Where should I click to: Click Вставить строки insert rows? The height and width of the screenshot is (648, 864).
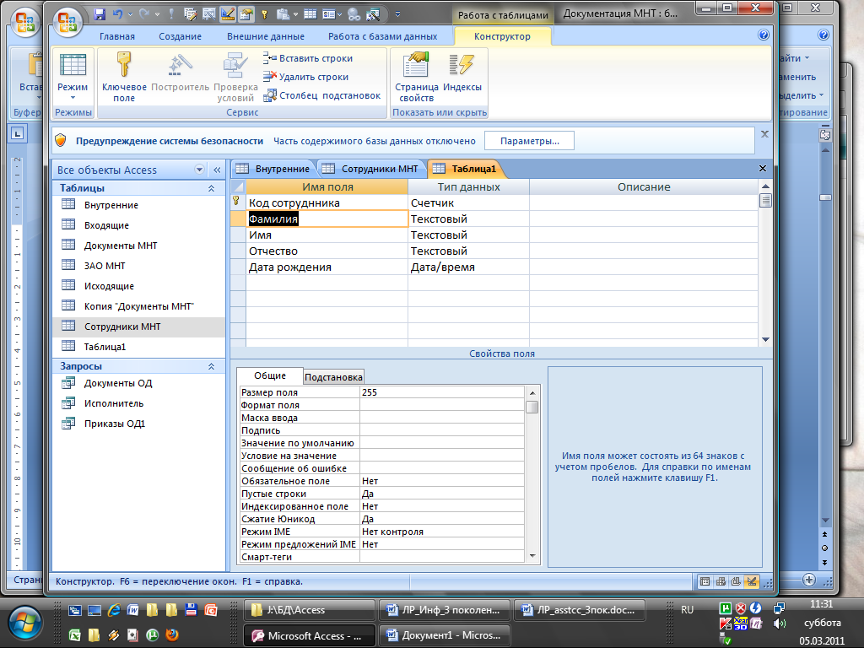pyautogui.click(x=309, y=58)
